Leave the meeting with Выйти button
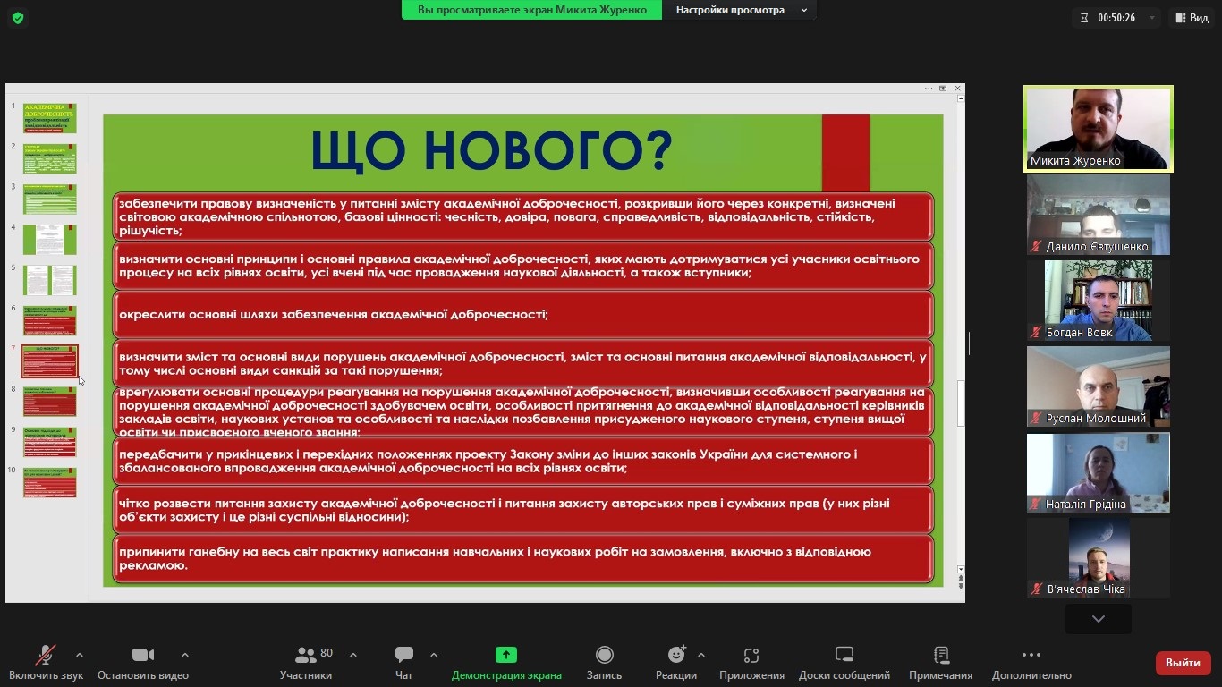 coord(1183,663)
